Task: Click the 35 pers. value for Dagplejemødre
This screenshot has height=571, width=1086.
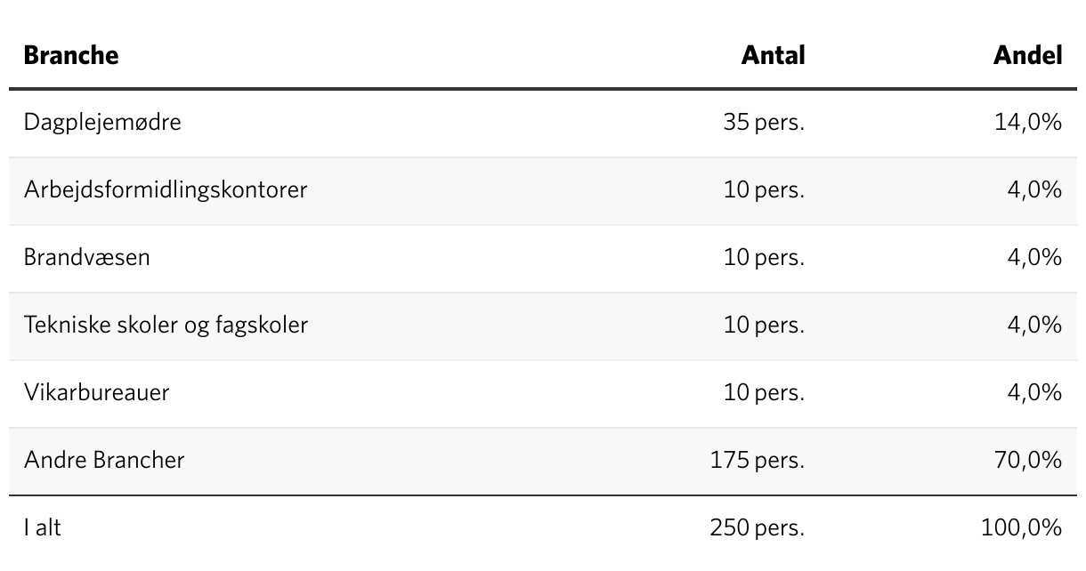Action: point(764,122)
